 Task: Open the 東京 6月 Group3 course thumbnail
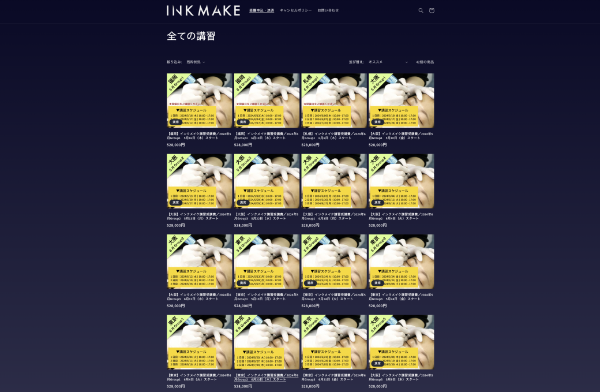pyautogui.click(x=334, y=342)
